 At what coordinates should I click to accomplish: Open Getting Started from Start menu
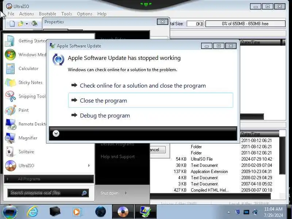point(25,41)
